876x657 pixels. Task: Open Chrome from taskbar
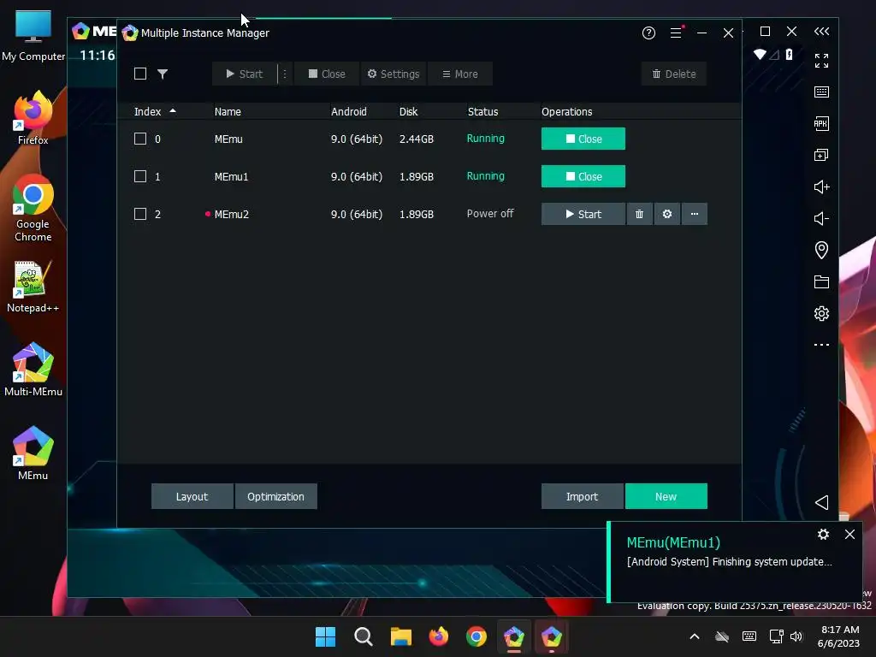tap(476, 636)
